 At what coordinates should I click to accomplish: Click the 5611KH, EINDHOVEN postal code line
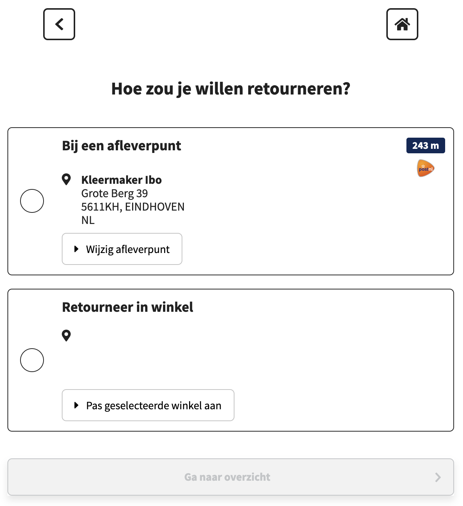[133, 207]
